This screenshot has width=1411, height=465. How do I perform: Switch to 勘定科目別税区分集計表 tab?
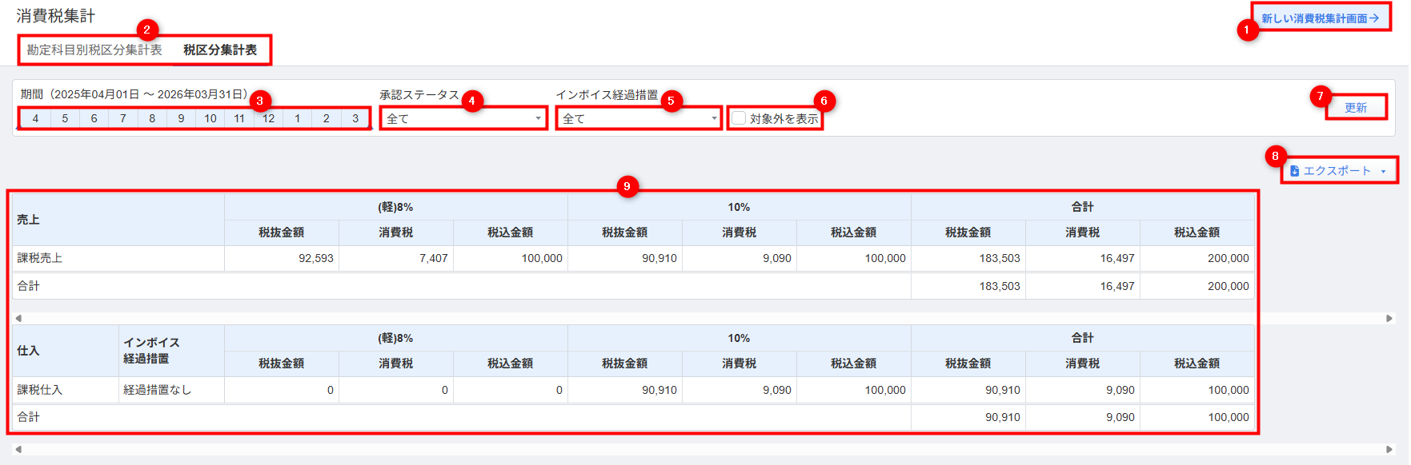[x=94, y=50]
